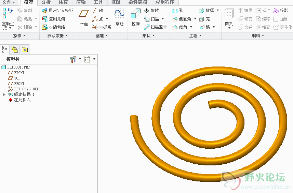Select PRT0001.PRT in the model tree
The image size is (293, 193).
click(x=18, y=67)
